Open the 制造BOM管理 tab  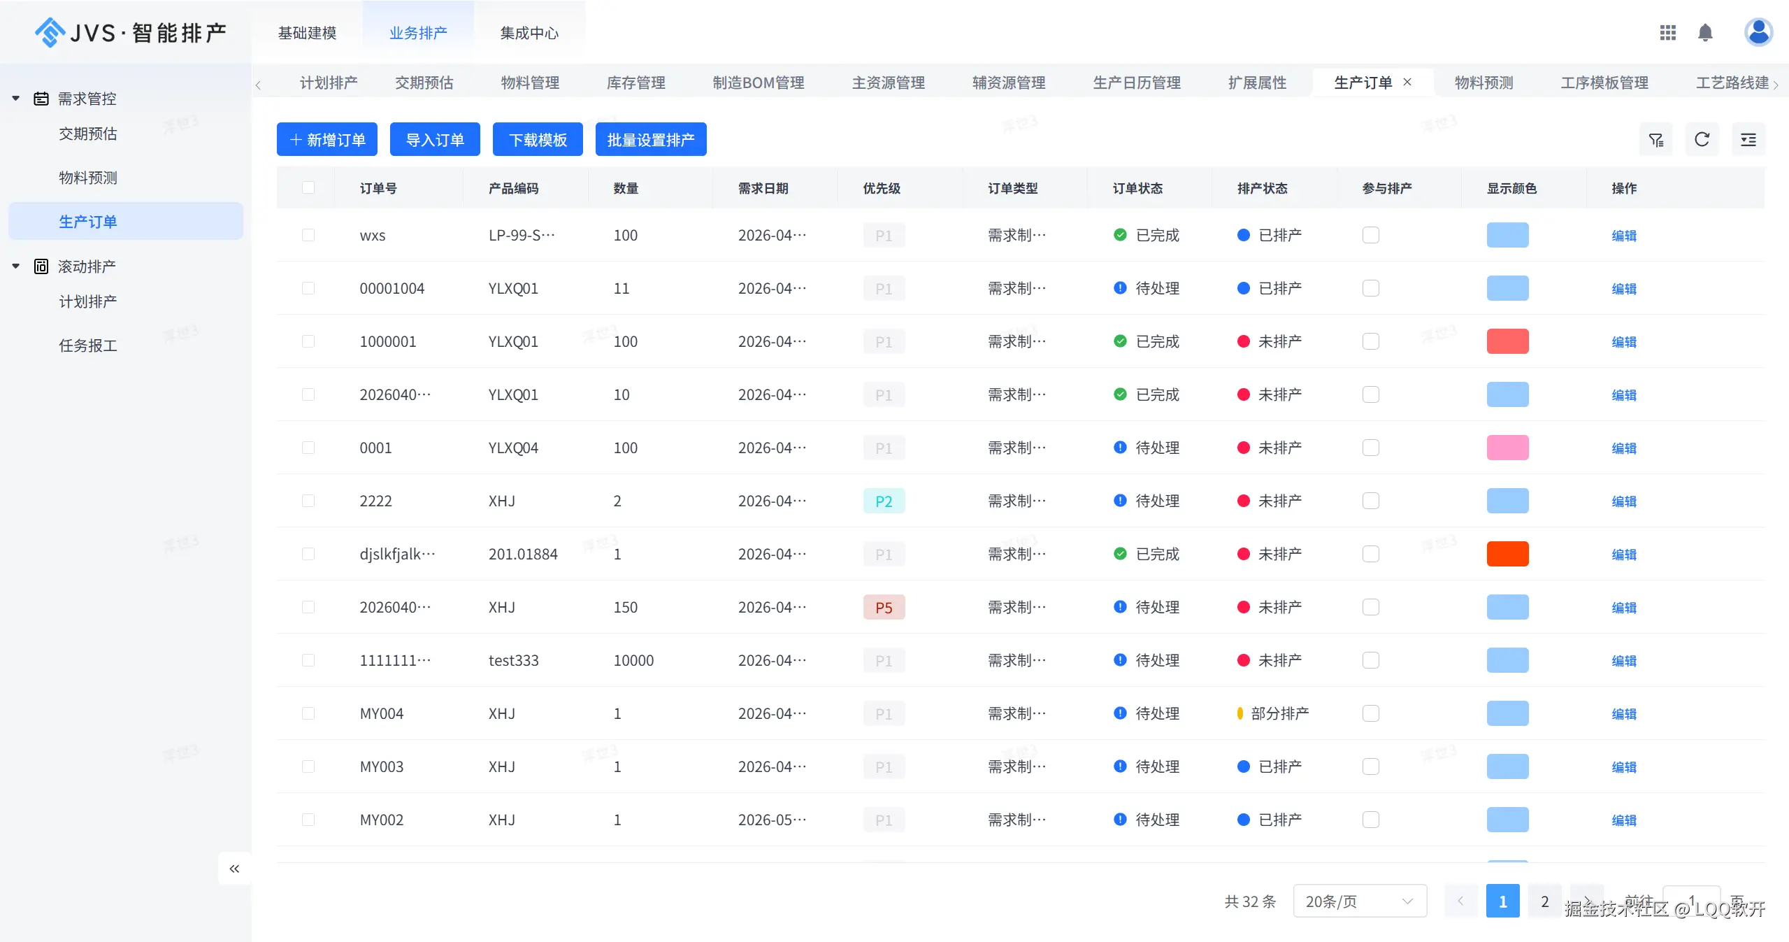[759, 83]
